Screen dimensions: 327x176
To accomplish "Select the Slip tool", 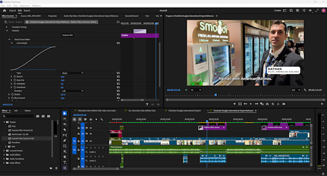I will tap(64, 135).
